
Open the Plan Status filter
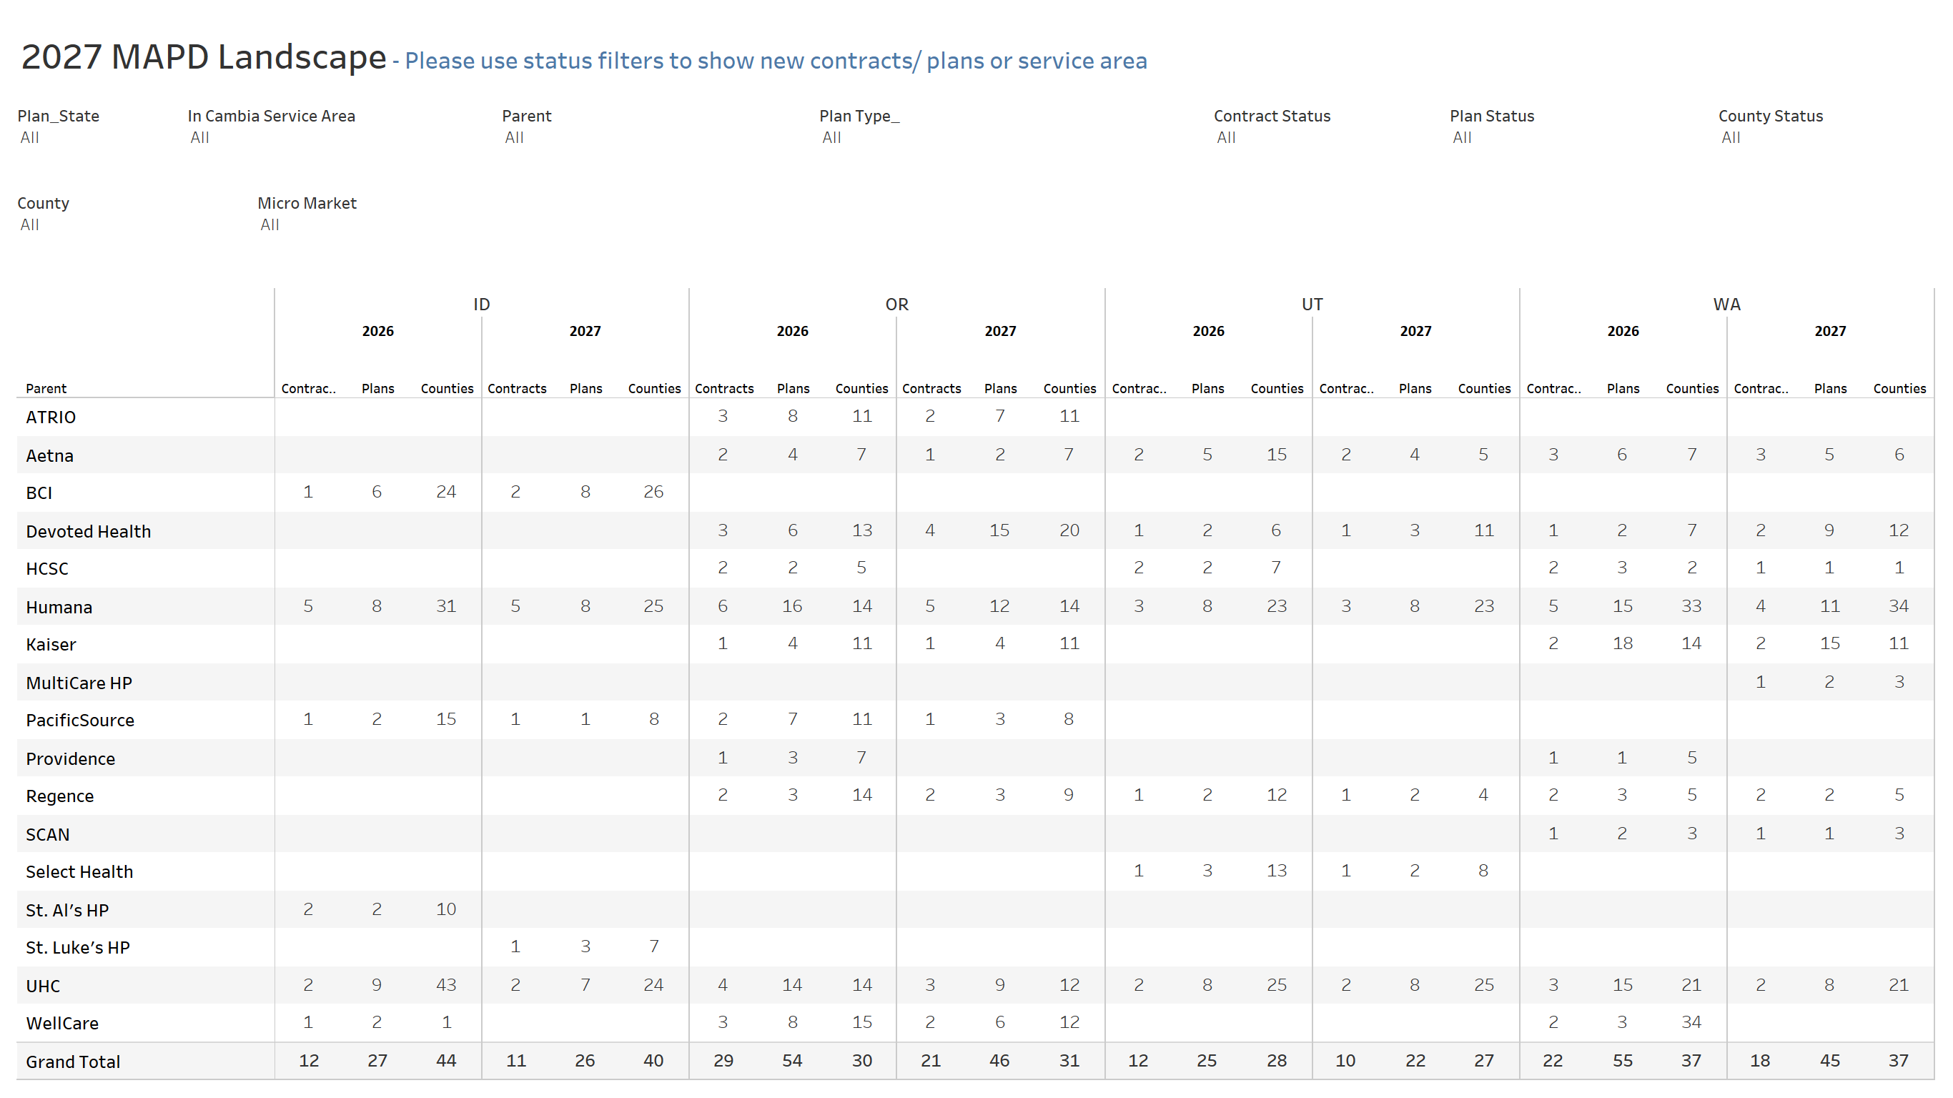point(1569,137)
